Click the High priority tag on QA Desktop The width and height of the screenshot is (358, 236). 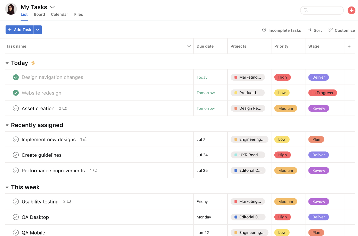[x=282, y=217]
